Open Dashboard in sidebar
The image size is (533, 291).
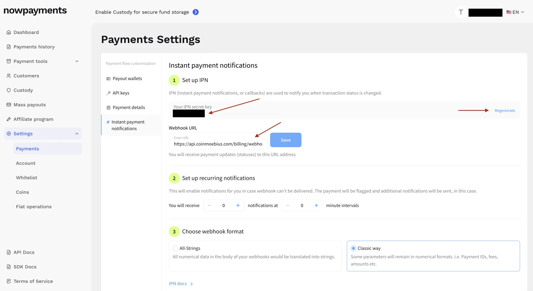point(26,32)
